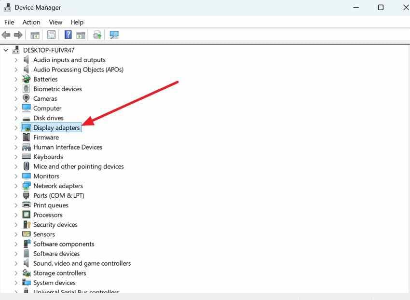This screenshot has width=410, height=300.
Task: Click the Software components icon
Action: [x=27, y=244]
